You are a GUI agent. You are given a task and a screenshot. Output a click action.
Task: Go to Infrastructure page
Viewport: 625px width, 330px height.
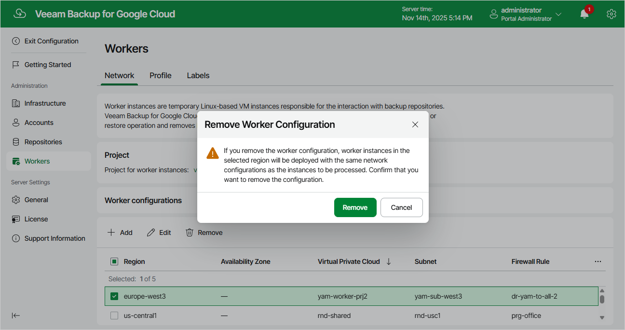coord(45,103)
